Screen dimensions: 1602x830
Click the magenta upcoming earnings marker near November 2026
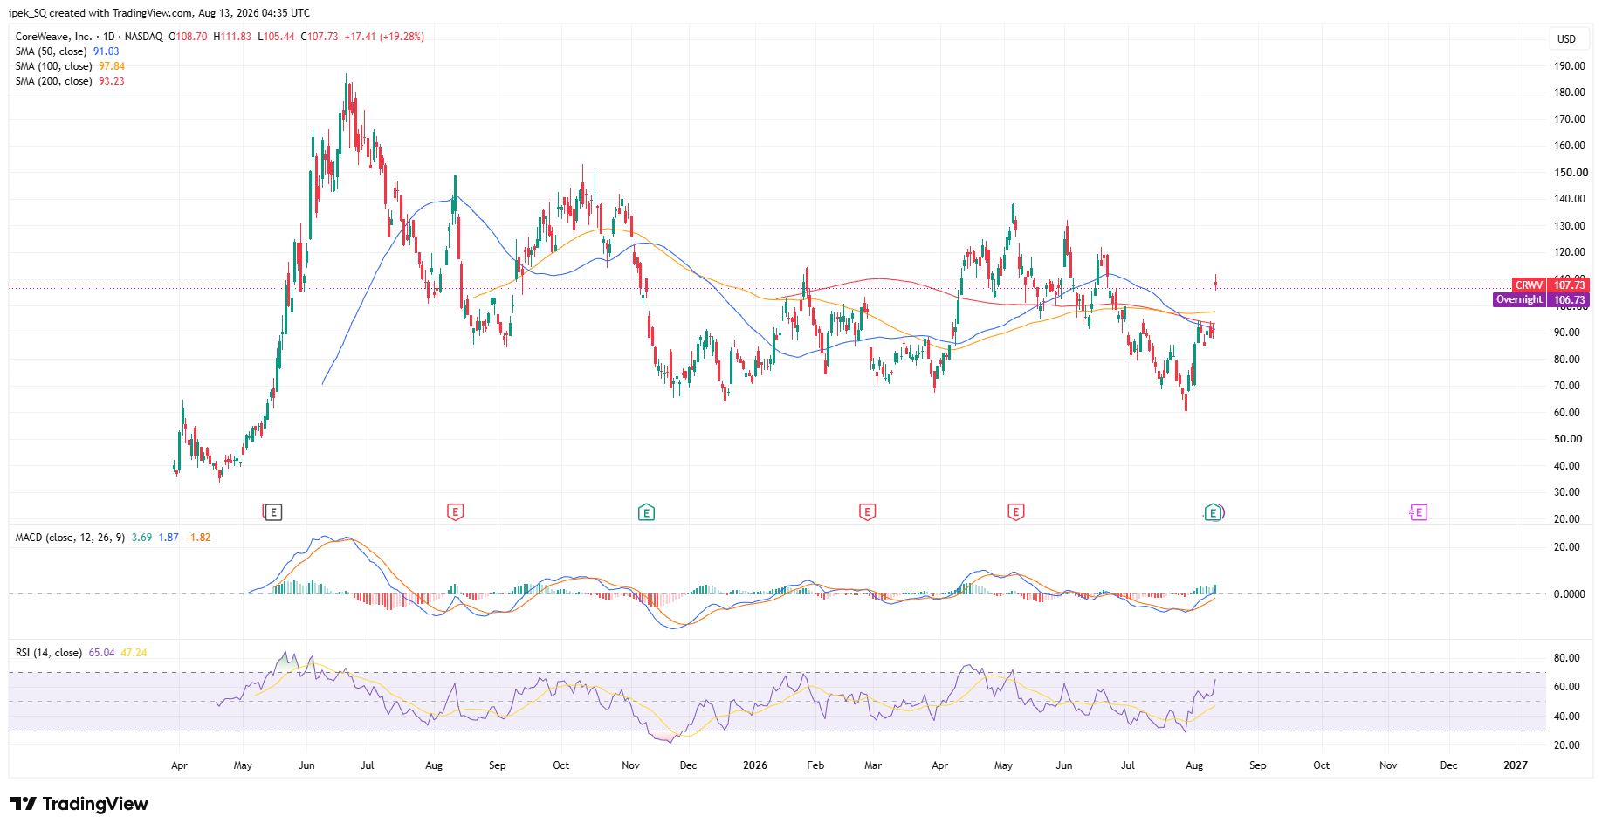1419,512
